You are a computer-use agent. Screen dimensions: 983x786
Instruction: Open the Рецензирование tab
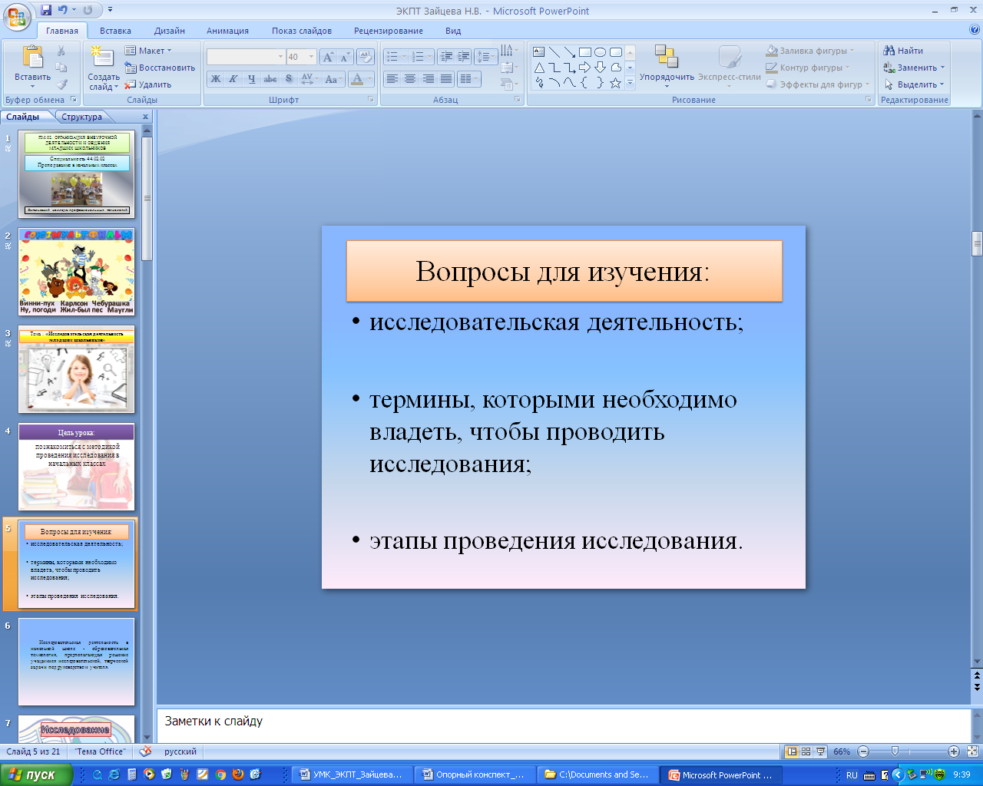[388, 31]
